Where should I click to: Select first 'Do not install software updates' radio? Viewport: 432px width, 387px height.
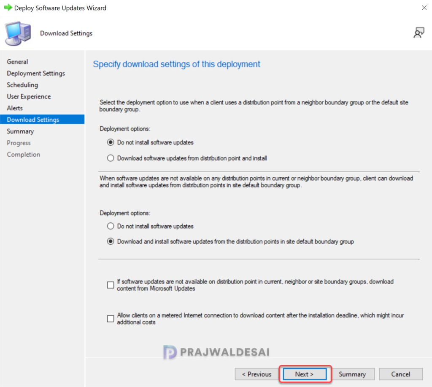[x=111, y=142]
